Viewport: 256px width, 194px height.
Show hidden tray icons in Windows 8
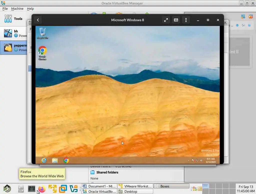pos(188,161)
